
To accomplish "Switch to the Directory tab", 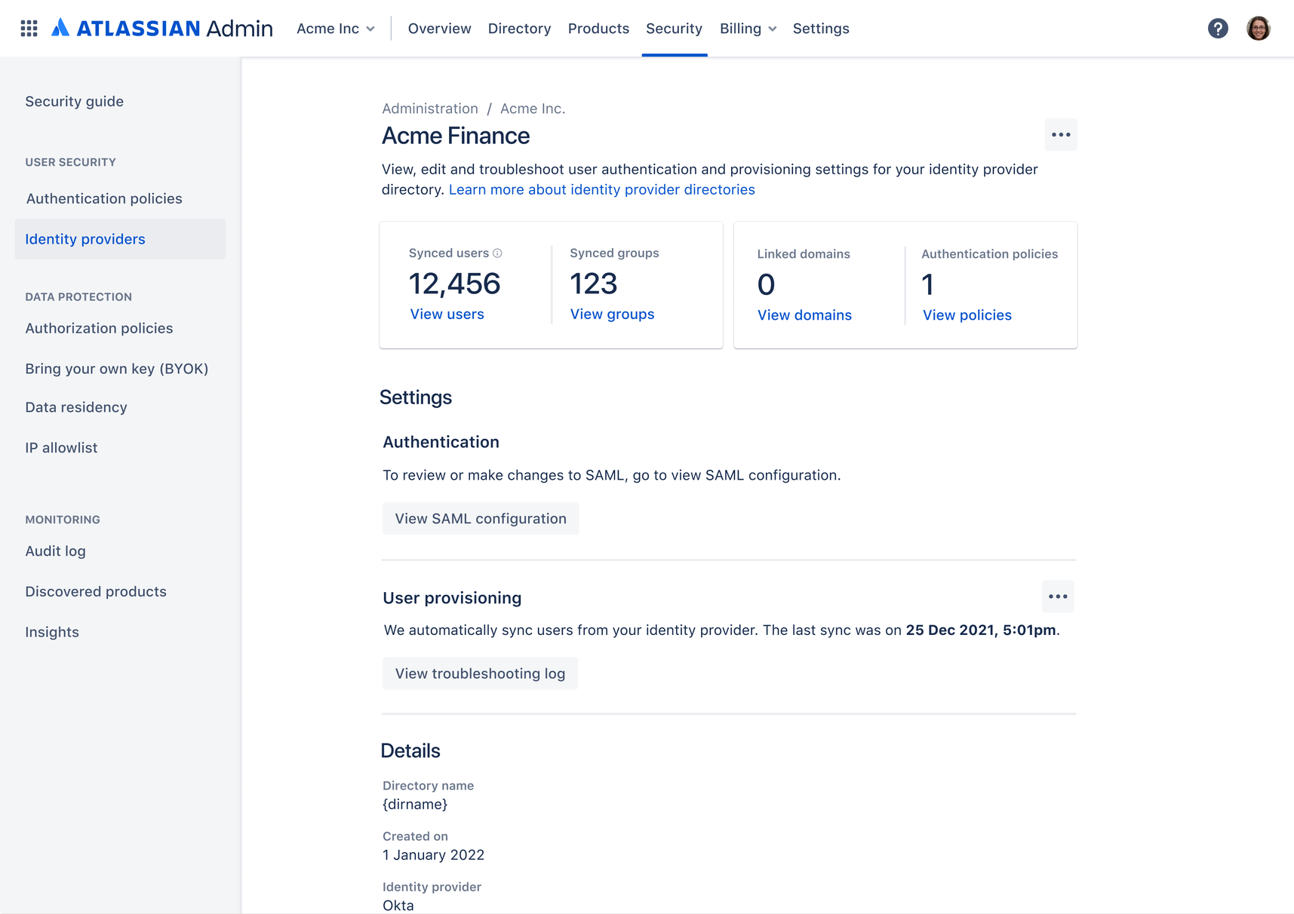I will click(519, 28).
